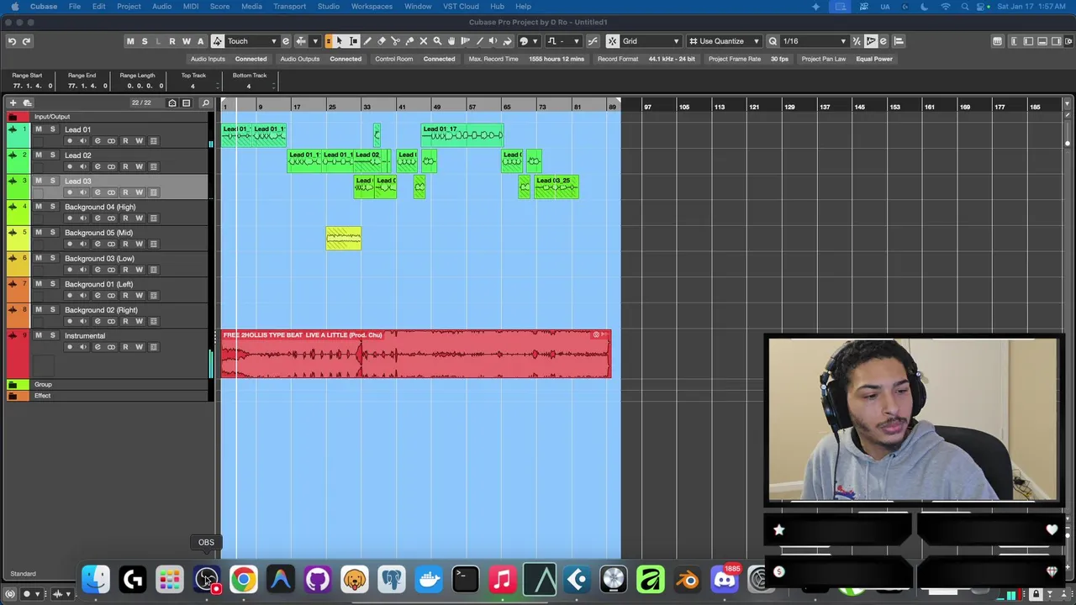Viewport: 1076px width, 605px height.
Task: Open Track Visibility Agents icon
Action: 172,103
